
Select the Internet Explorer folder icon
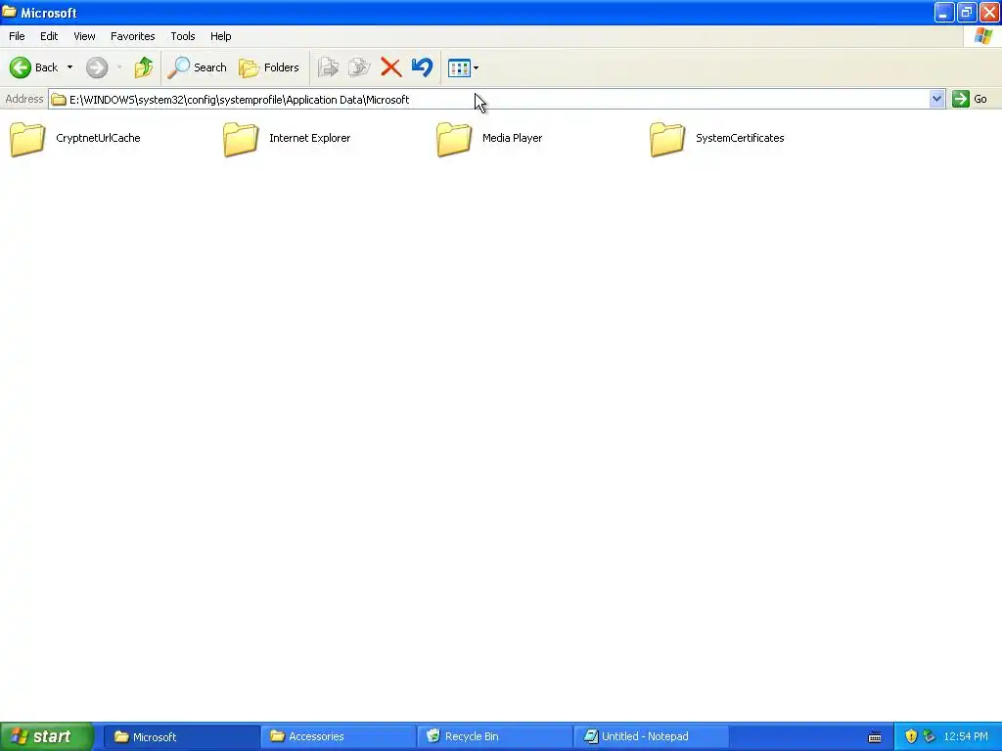pos(241,139)
